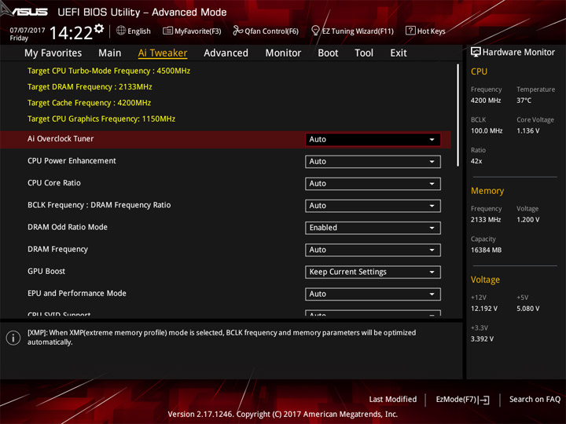
Task: Click the GPU Boost label
Action: point(46,271)
